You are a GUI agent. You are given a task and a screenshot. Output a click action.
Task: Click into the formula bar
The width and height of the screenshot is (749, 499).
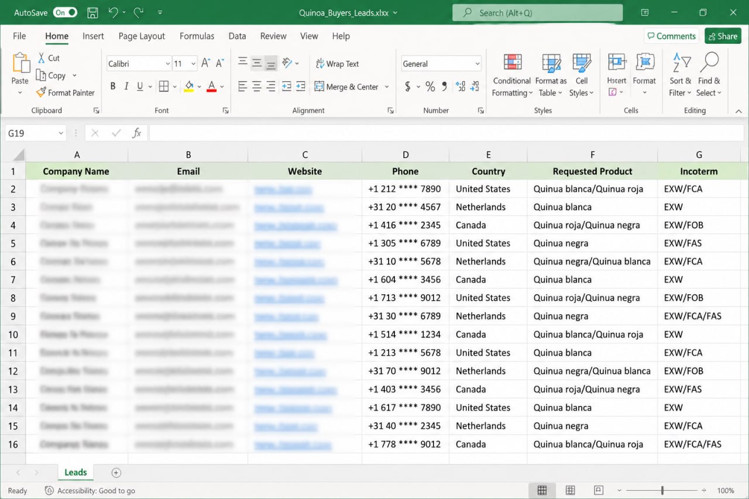(446, 133)
